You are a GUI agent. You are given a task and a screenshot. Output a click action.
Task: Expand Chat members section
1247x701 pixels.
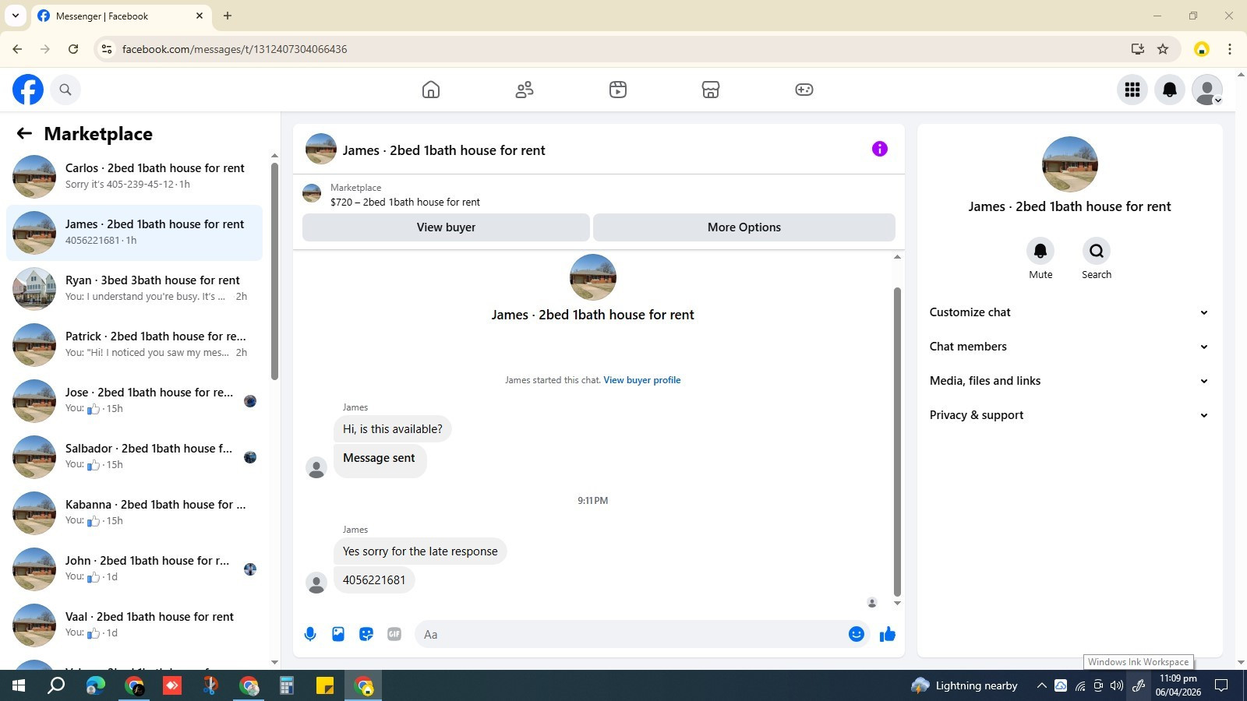tap(1069, 347)
